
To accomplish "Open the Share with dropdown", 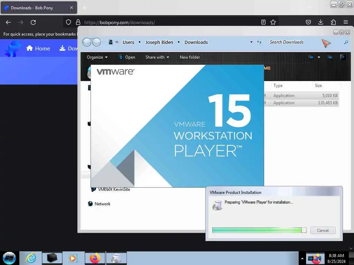I will [157, 57].
